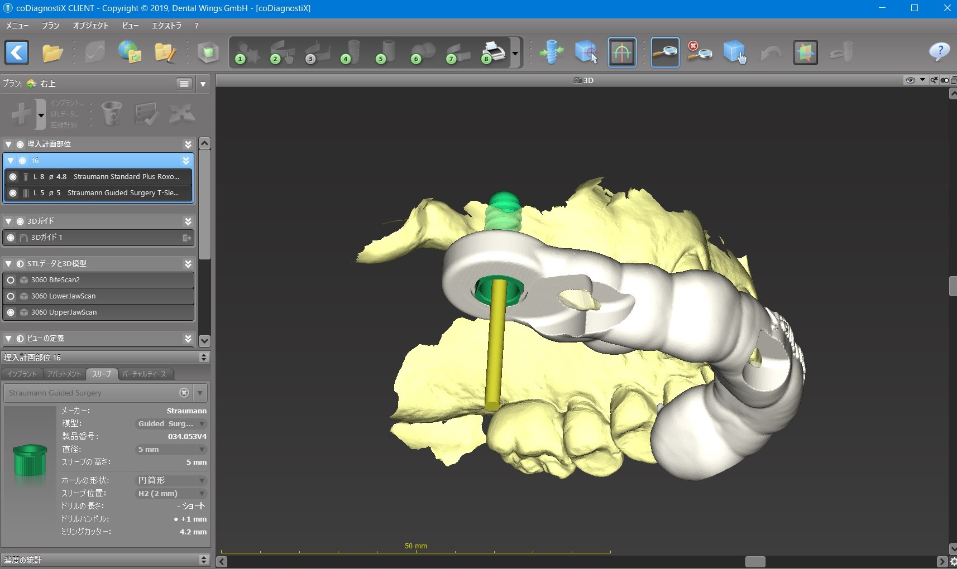This screenshot has width=957, height=569.
Task: Show the 3060 BiteScan2 model
Action: (11, 280)
